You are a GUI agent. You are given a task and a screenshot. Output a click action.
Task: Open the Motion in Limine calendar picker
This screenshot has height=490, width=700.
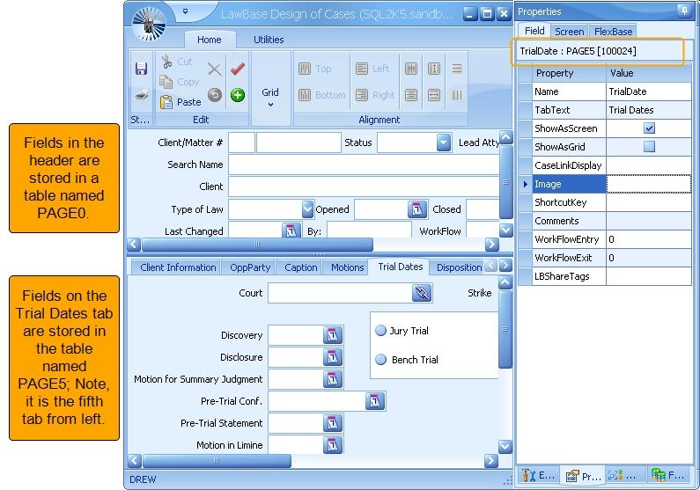[333, 445]
